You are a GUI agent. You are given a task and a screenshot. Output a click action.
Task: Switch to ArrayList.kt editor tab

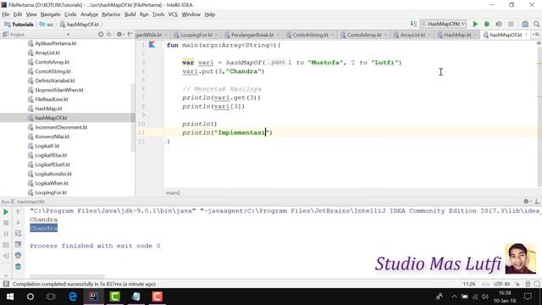(412, 35)
